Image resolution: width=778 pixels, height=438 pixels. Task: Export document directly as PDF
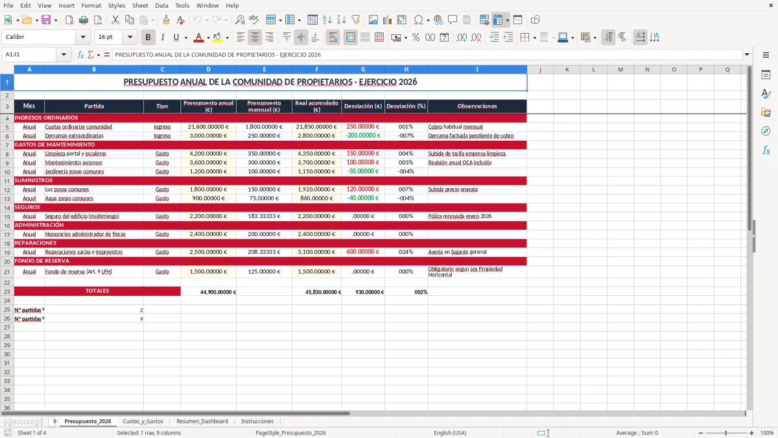coord(69,20)
